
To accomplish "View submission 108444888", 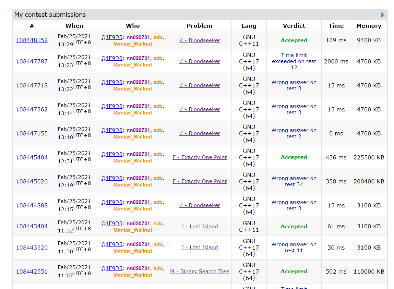I will [x=32, y=205].
